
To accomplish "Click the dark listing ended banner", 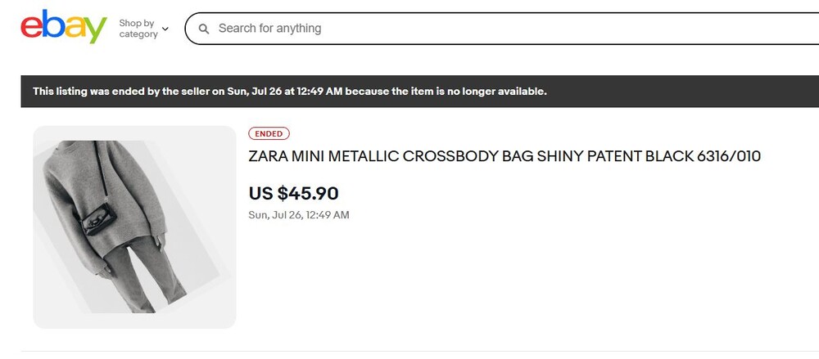I will [x=420, y=92].
